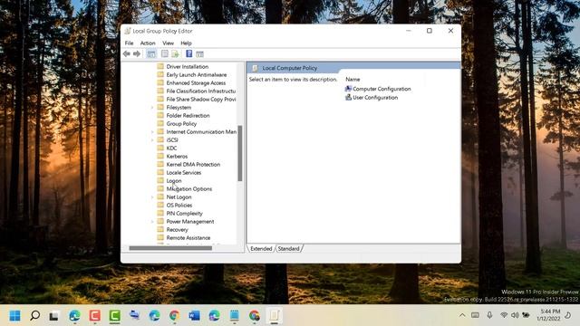Open taskbar Search magnifier
The height and width of the screenshot is (326, 580).
[x=34, y=316]
